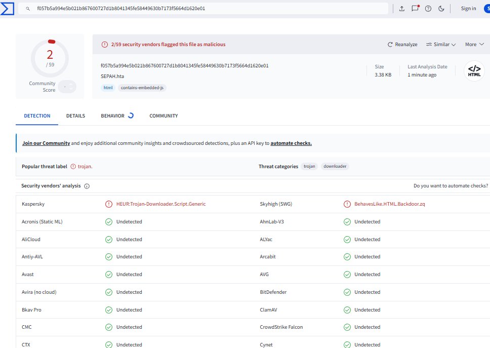Open the Join our Community link
This screenshot has height=348, width=490.
[46, 143]
